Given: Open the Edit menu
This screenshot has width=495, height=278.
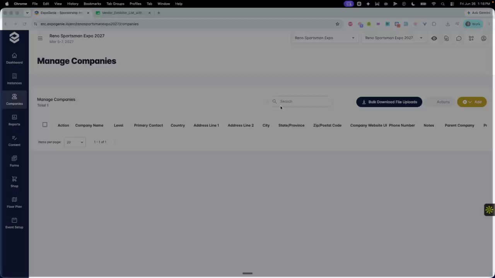Looking at the screenshot, I should pyautogui.click(x=46, y=4).
